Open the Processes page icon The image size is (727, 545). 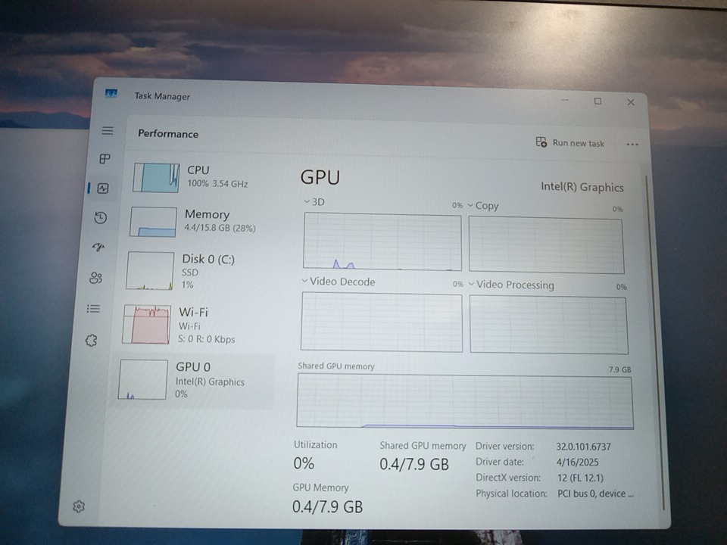pyautogui.click(x=105, y=159)
